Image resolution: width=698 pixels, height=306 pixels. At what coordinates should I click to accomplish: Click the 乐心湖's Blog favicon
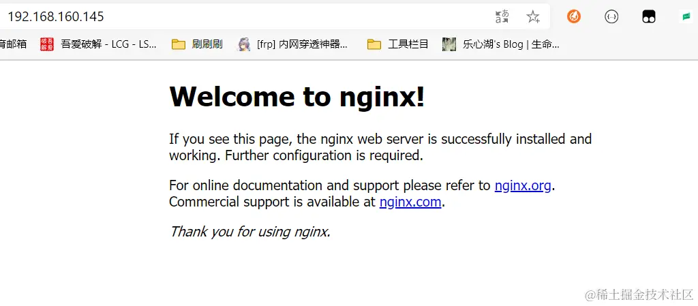pyautogui.click(x=449, y=44)
